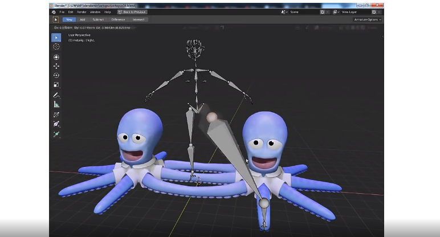The width and height of the screenshot is (440, 237).
Task: Open the File menu
Action: point(62,11)
